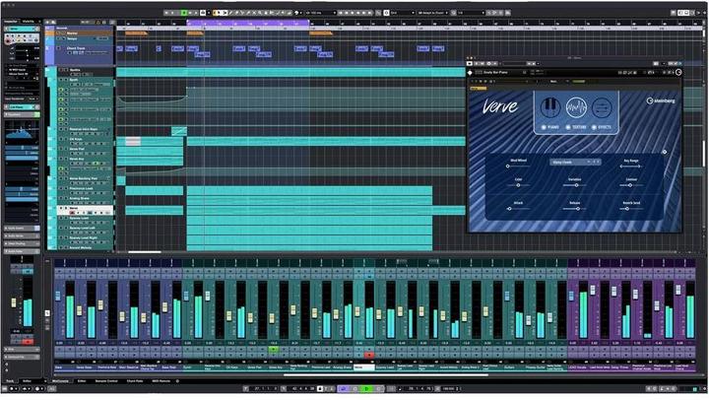Select the Spacey Lead Left track
Screen dimensions: 709x400
point(85,228)
